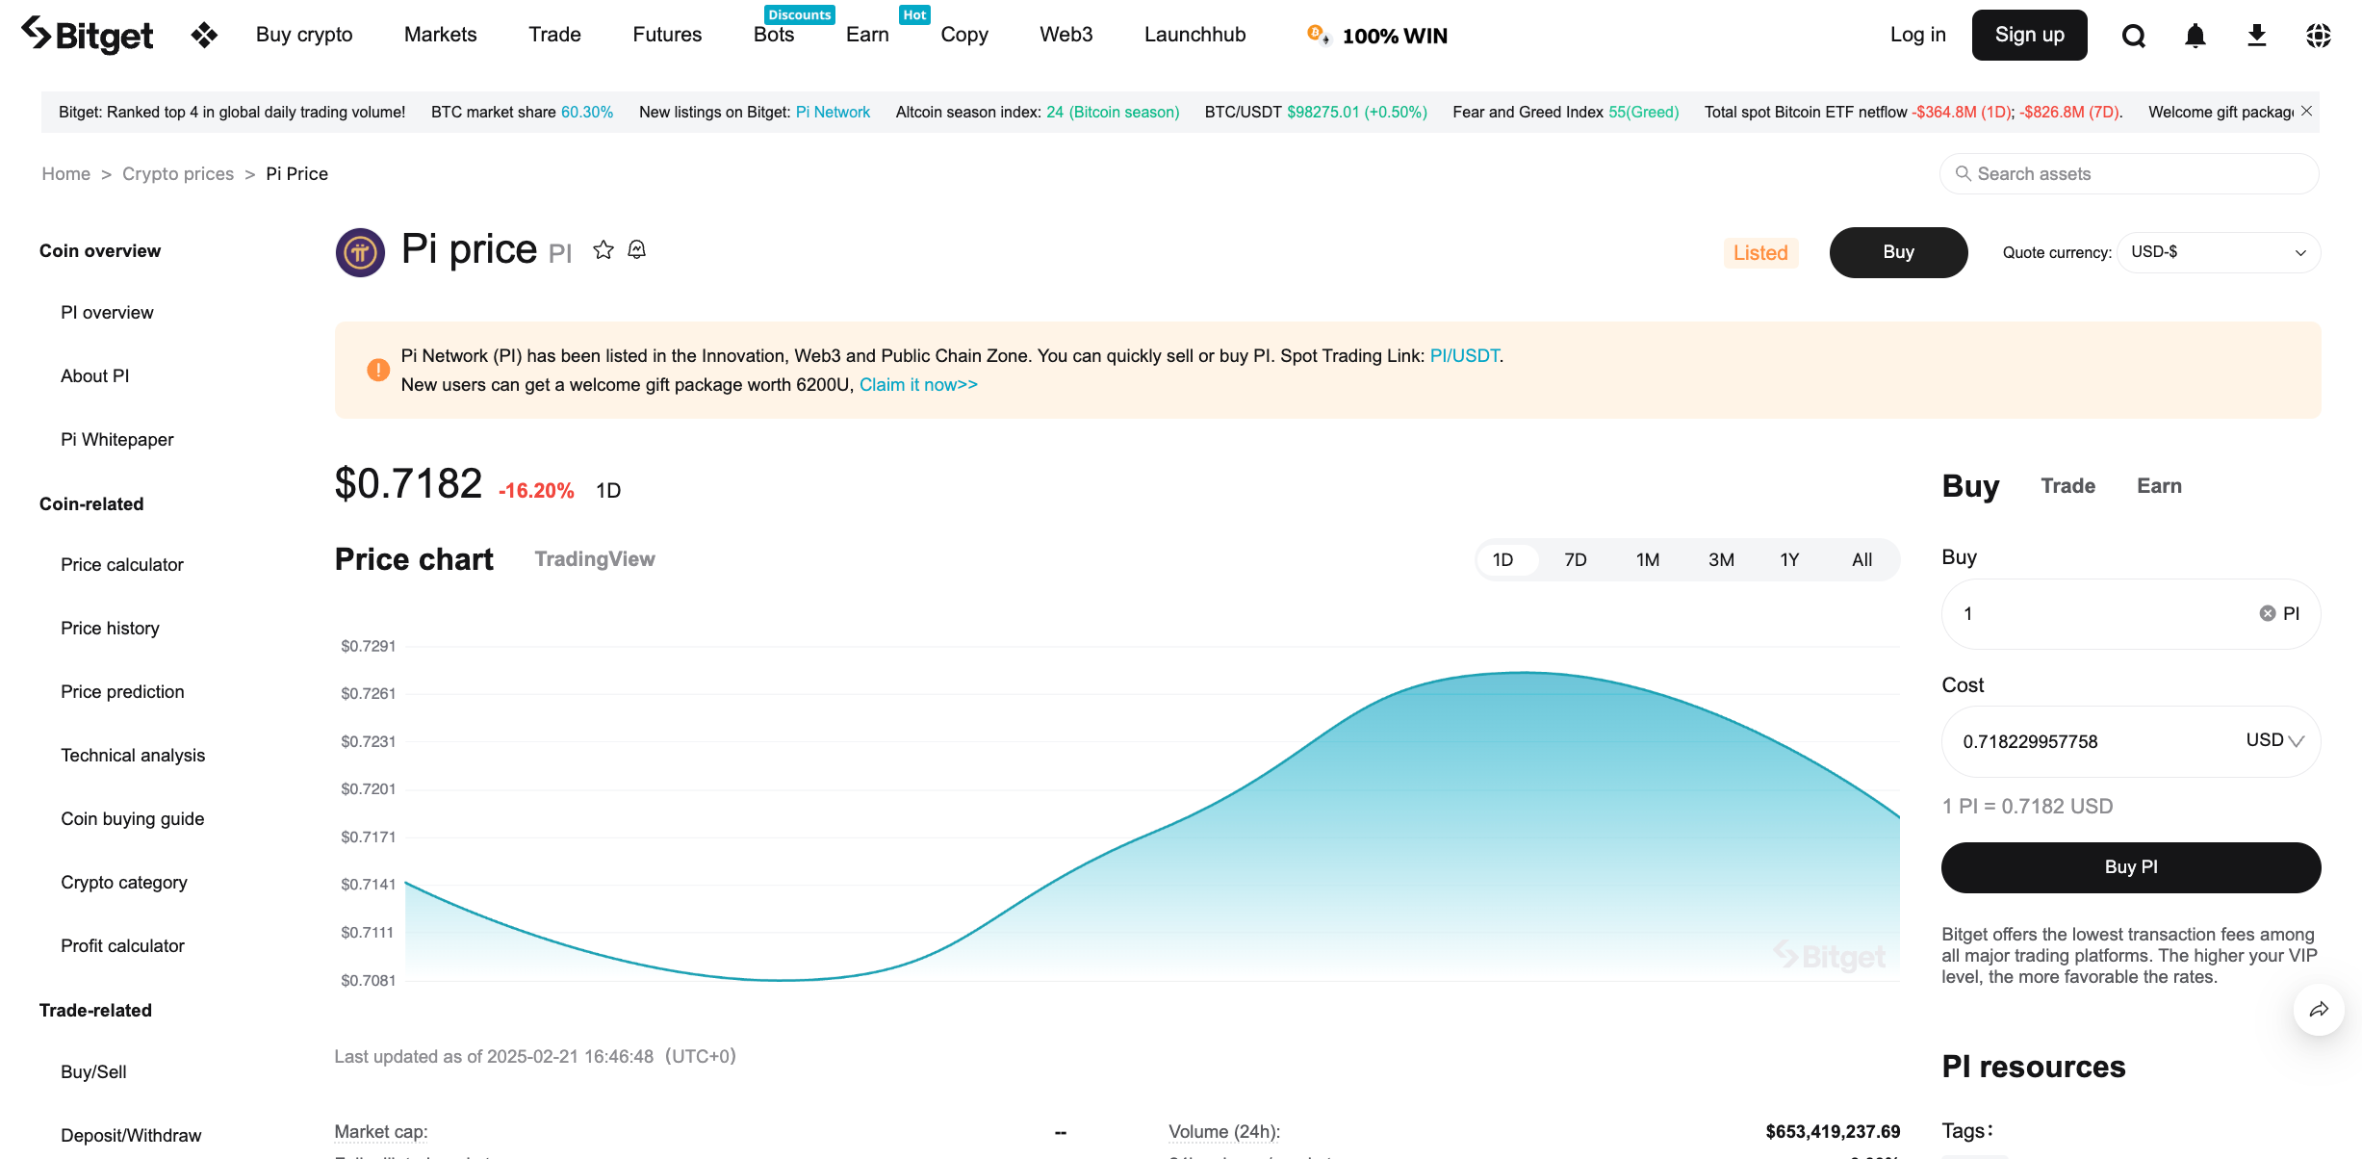Clear the PI amount with the x icon
This screenshot has height=1159, width=2362.
point(2268,613)
